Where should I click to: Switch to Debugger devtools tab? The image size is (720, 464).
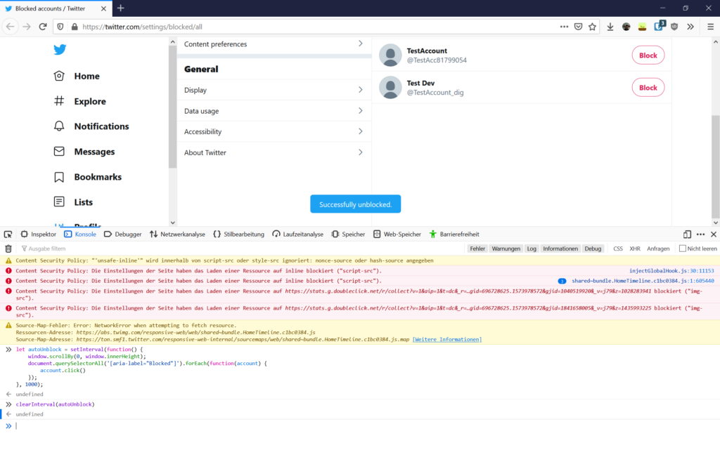pyautogui.click(x=122, y=234)
